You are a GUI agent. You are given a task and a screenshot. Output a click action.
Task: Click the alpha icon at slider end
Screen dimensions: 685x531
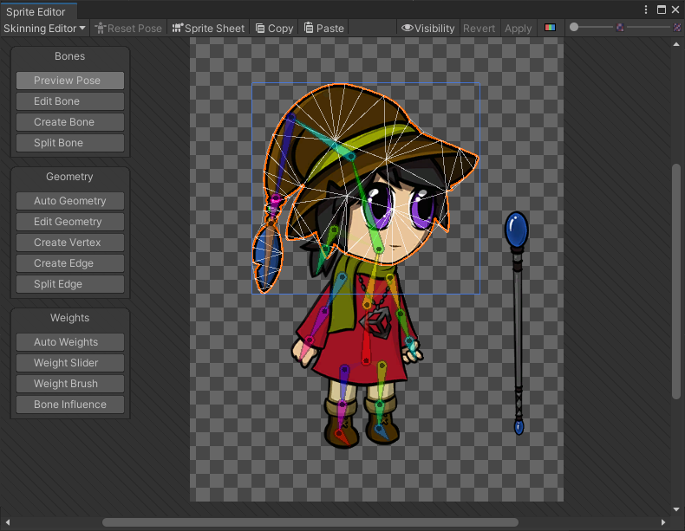[x=676, y=28]
